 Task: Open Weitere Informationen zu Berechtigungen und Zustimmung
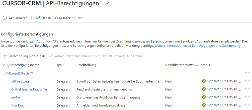197,46
